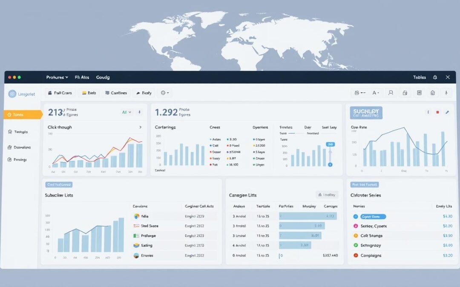Click the Cgsan Gens blue pill label

373,216
